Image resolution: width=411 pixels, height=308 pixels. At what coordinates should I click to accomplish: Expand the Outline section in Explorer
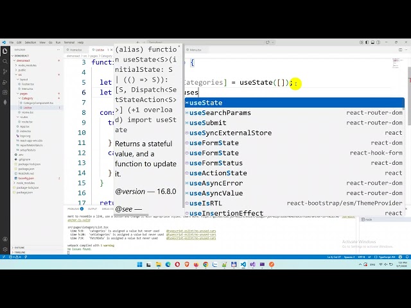(19, 248)
